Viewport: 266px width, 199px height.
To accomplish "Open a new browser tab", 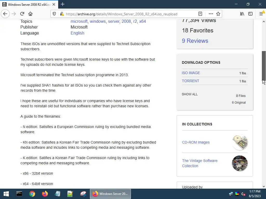I will [x=62, y=4].
